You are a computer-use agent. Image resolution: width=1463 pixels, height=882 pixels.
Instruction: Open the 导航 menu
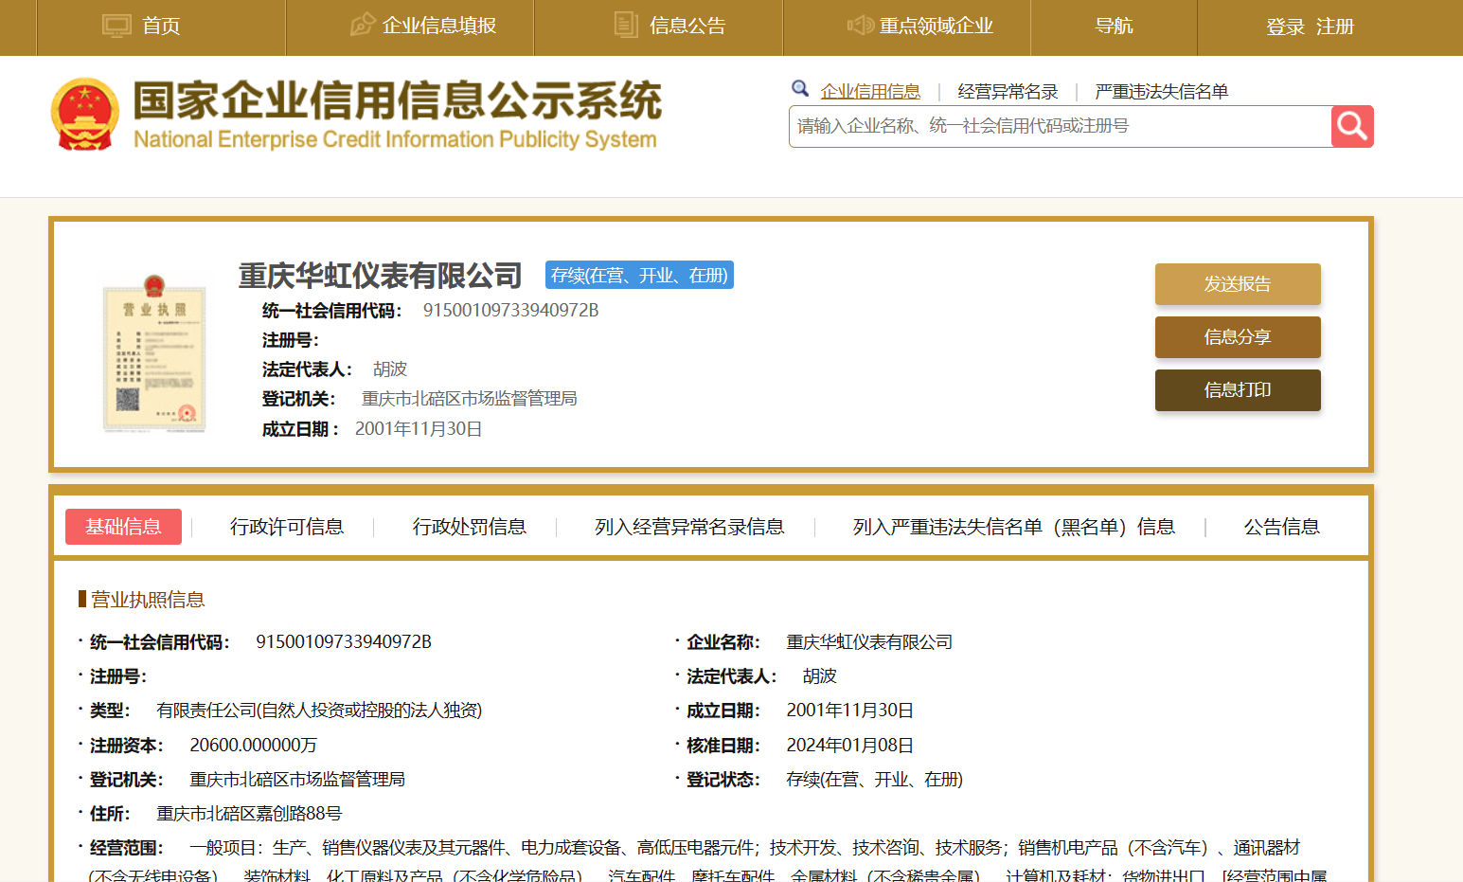pyautogui.click(x=1114, y=26)
